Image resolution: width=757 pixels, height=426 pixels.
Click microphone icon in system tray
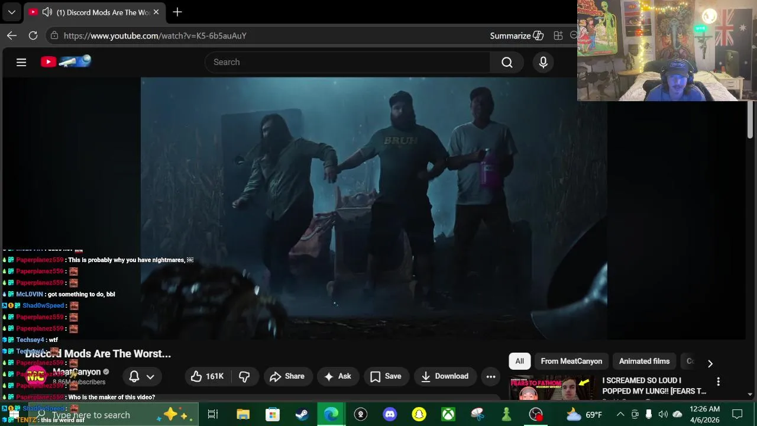649,414
